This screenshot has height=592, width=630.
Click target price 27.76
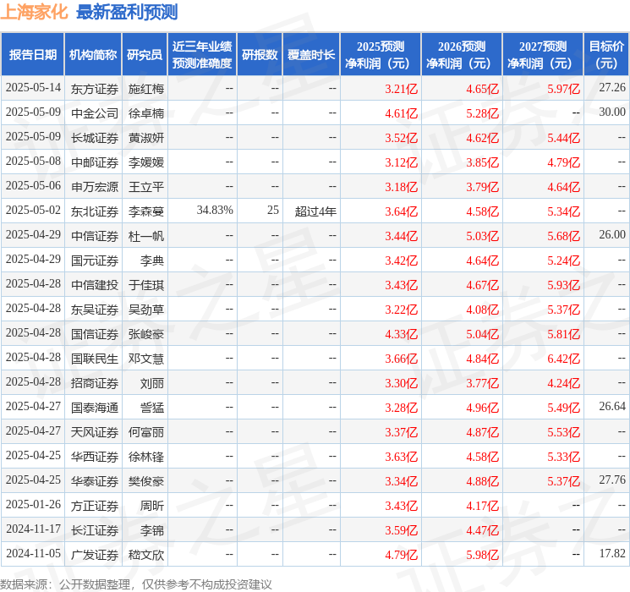click(x=612, y=480)
